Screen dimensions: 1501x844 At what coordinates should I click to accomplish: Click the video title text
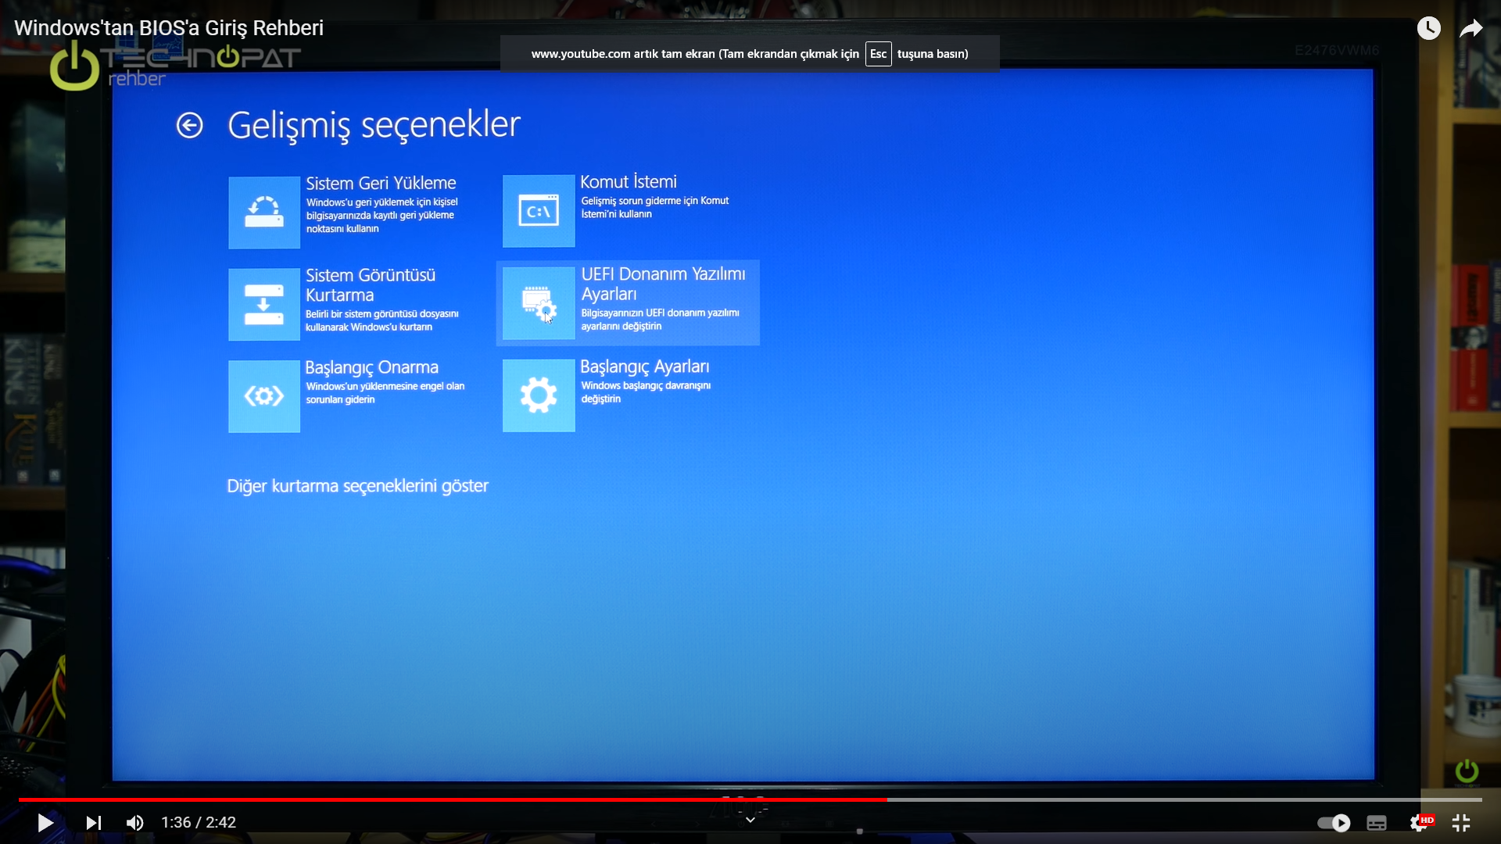coord(169,28)
